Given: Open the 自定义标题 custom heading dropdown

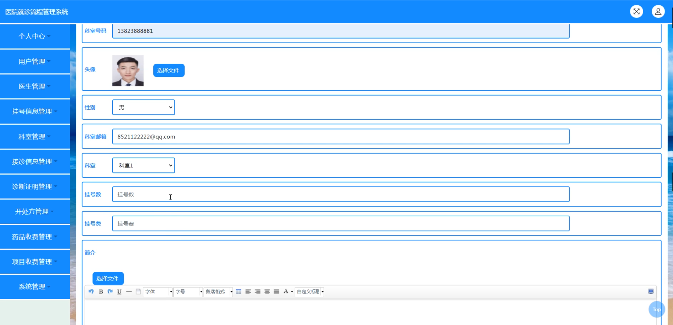Looking at the screenshot, I should pyautogui.click(x=310, y=292).
